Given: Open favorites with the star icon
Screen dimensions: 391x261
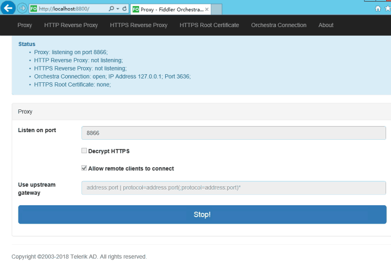Looking at the screenshot, I should [x=388, y=9].
